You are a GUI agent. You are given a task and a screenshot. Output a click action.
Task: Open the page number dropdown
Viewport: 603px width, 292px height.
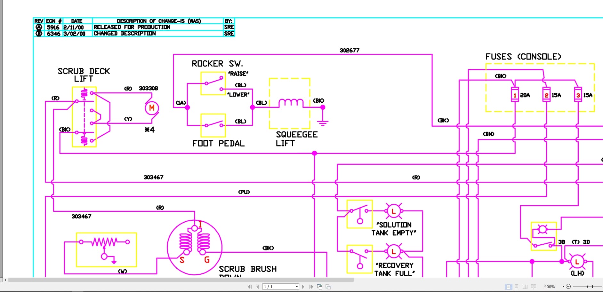pyautogui.click(x=297, y=287)
